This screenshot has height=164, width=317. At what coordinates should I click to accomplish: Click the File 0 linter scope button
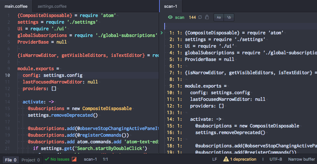coord(11,160)
